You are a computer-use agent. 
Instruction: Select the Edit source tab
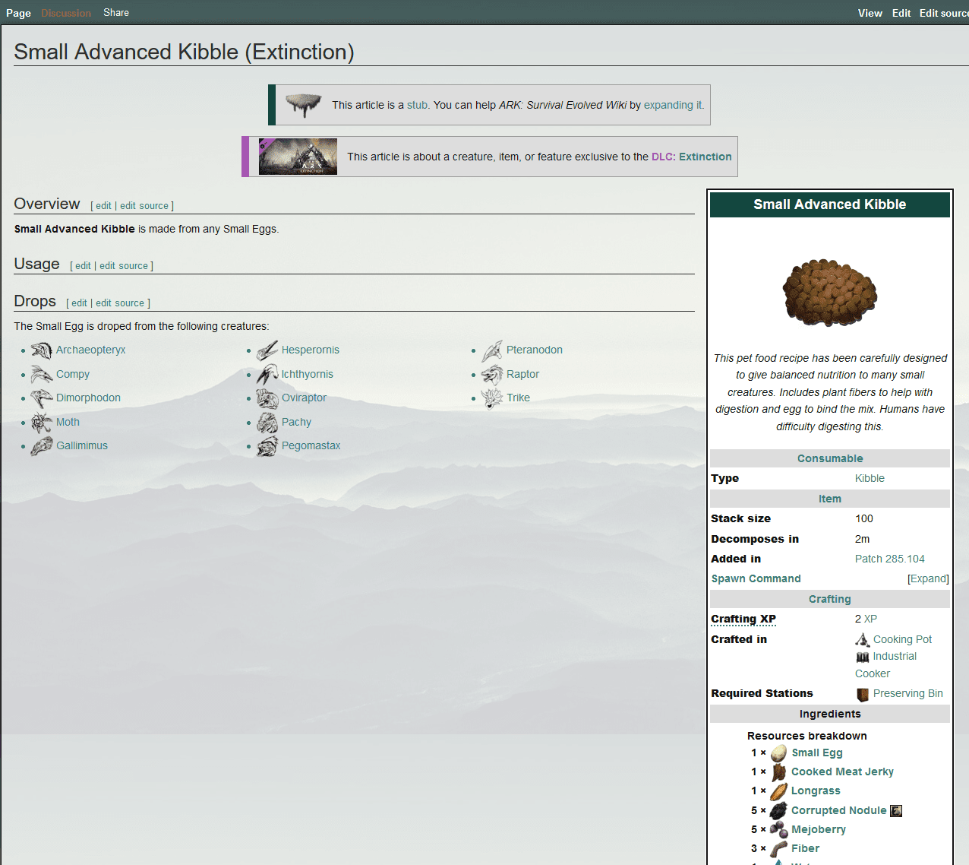(x=944, y=13)
